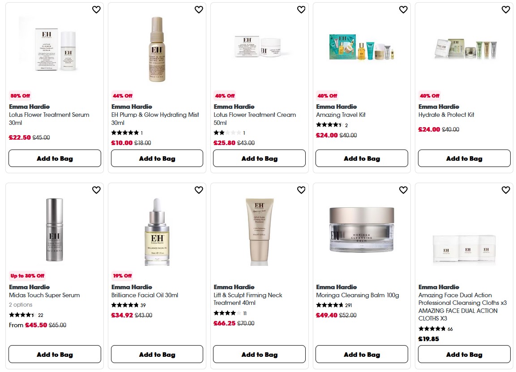The height and width of the screenshot is (372, 516).
Task: Tap the wishlist heart on Amazing Travel Kit
Action: (x=403, y=9)
